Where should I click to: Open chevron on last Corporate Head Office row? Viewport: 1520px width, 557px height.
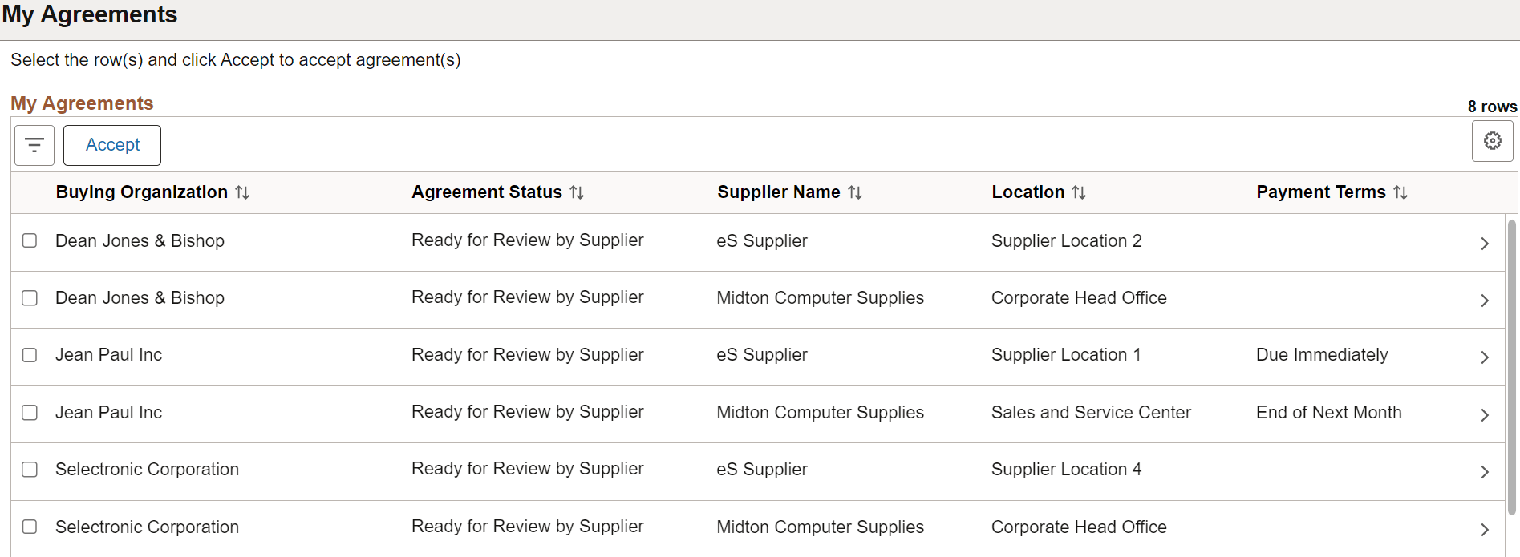coord(1485,530)
